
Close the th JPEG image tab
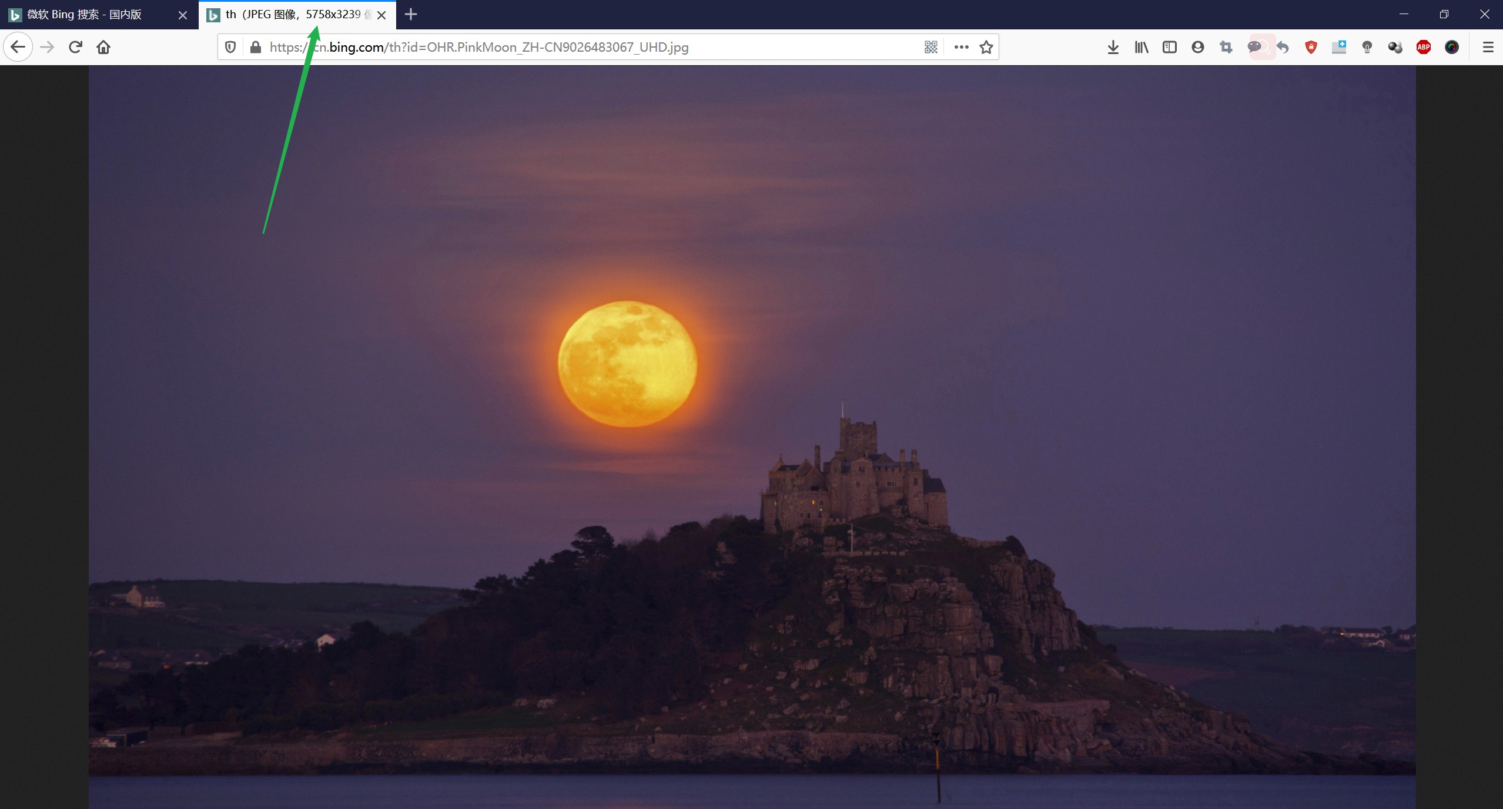pyautogui.click(x=381, y=15)
